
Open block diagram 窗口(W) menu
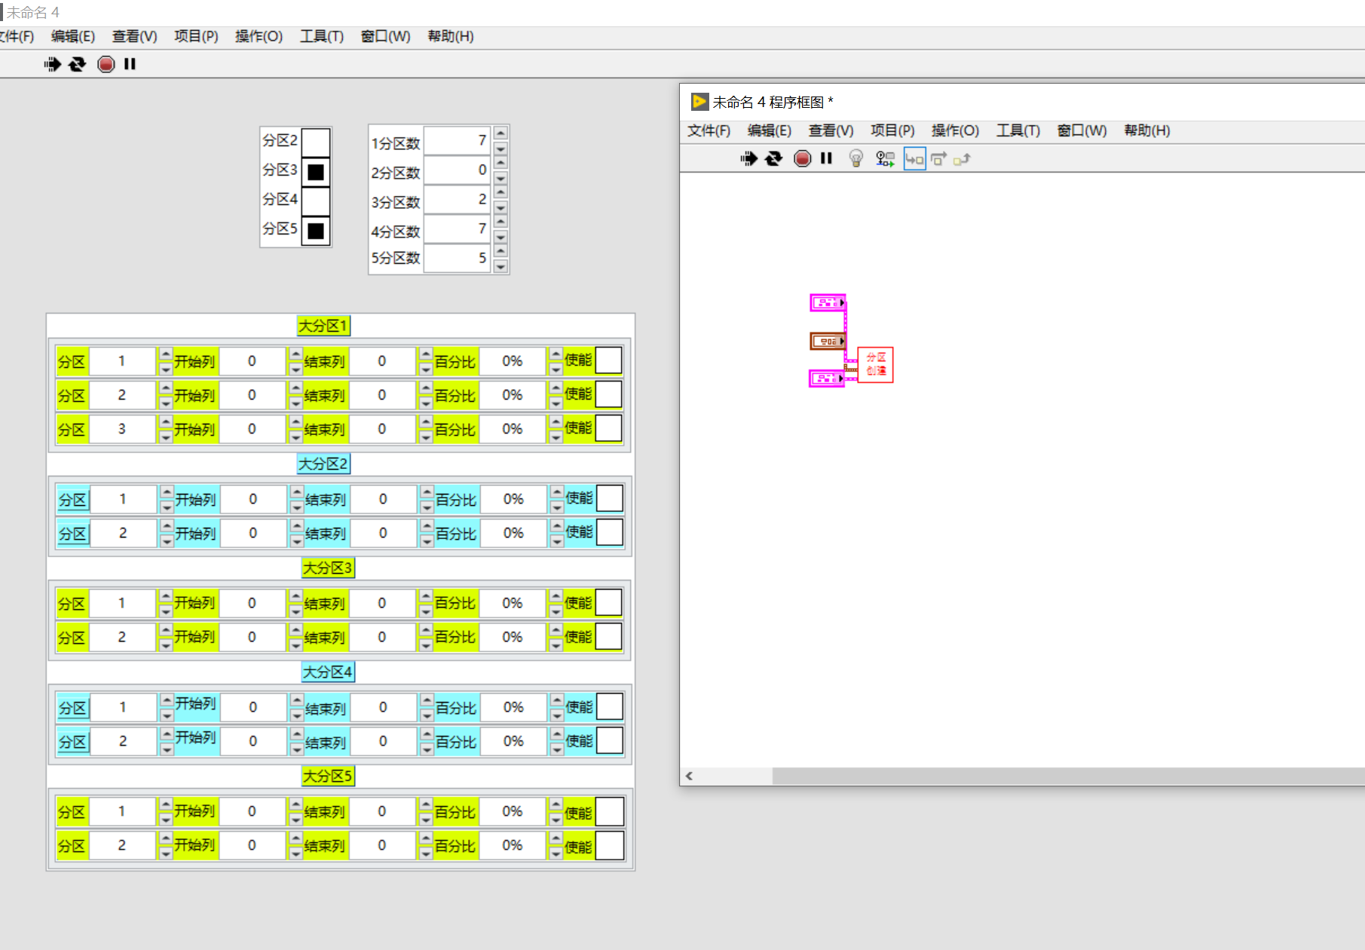pyautogui.click(x=1082, y=130)
